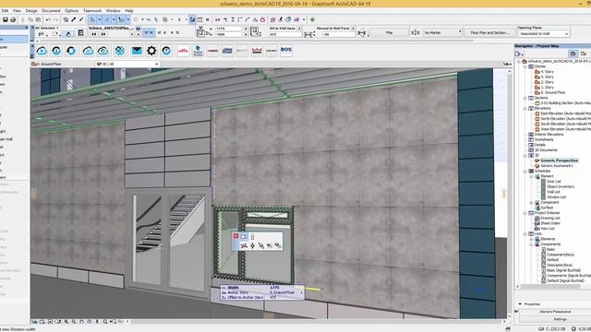Click the Settings button in Navigator

click(x=561, y=319)
